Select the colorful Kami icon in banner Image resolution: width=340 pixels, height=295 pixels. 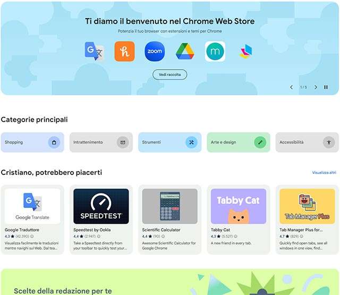(246, 52)
